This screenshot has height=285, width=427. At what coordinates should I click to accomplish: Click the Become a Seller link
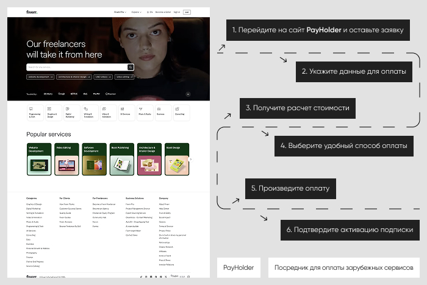click(x=163, y=12)
